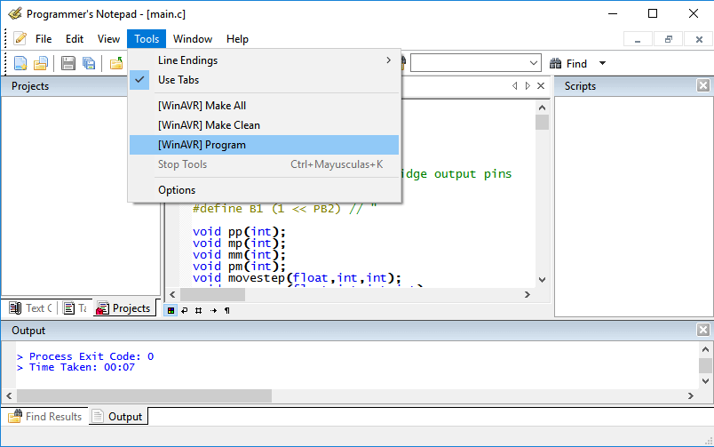The width and height of the screenshot is (714, 447).
Task: Toggle the Use Tabs check option
Action: point(264,80)
